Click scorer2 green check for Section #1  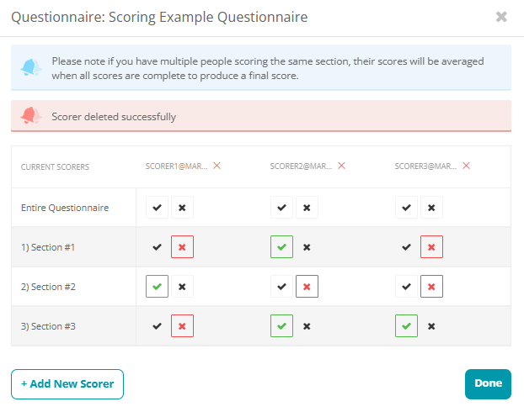pyautogui.click(x=281, y=247)
